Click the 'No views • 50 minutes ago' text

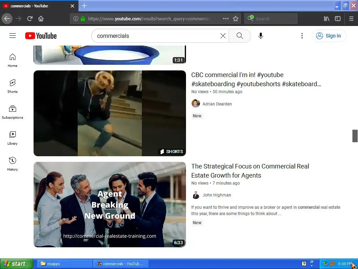coord(217,91)
